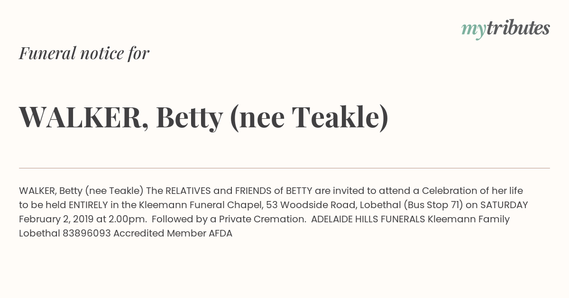Click "Accredited Member AFDA" text
This screenshot has height=298, width=569.
[x=173, y=233]
